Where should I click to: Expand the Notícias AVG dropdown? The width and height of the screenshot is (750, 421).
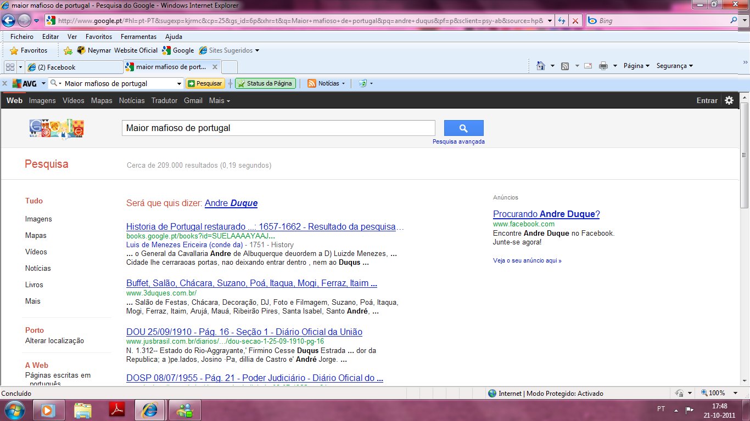pos(344,83)
